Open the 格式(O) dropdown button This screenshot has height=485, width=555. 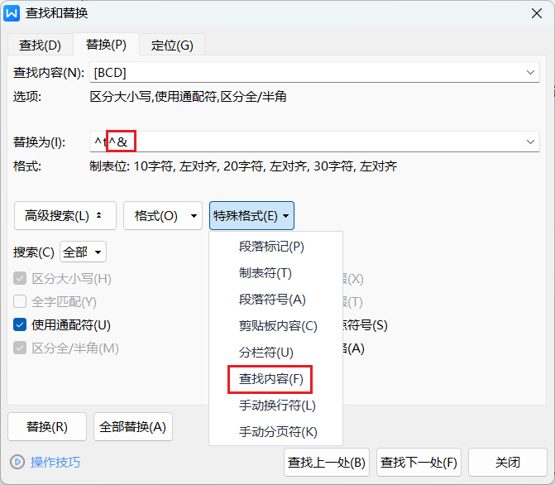pyautogui.click(x=162, y=216)
